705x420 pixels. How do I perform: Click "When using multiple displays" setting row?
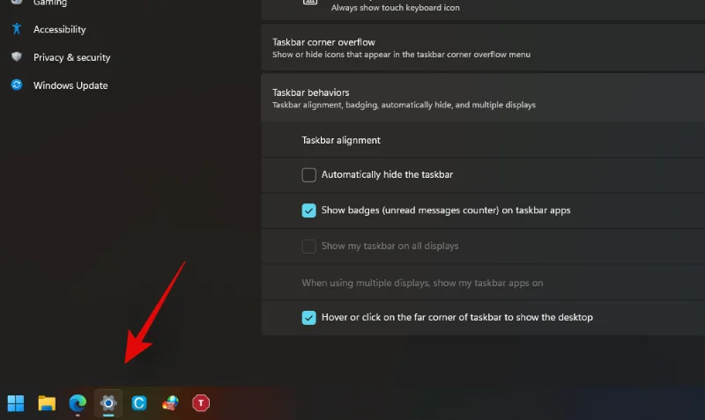click(x=483, y=283)
